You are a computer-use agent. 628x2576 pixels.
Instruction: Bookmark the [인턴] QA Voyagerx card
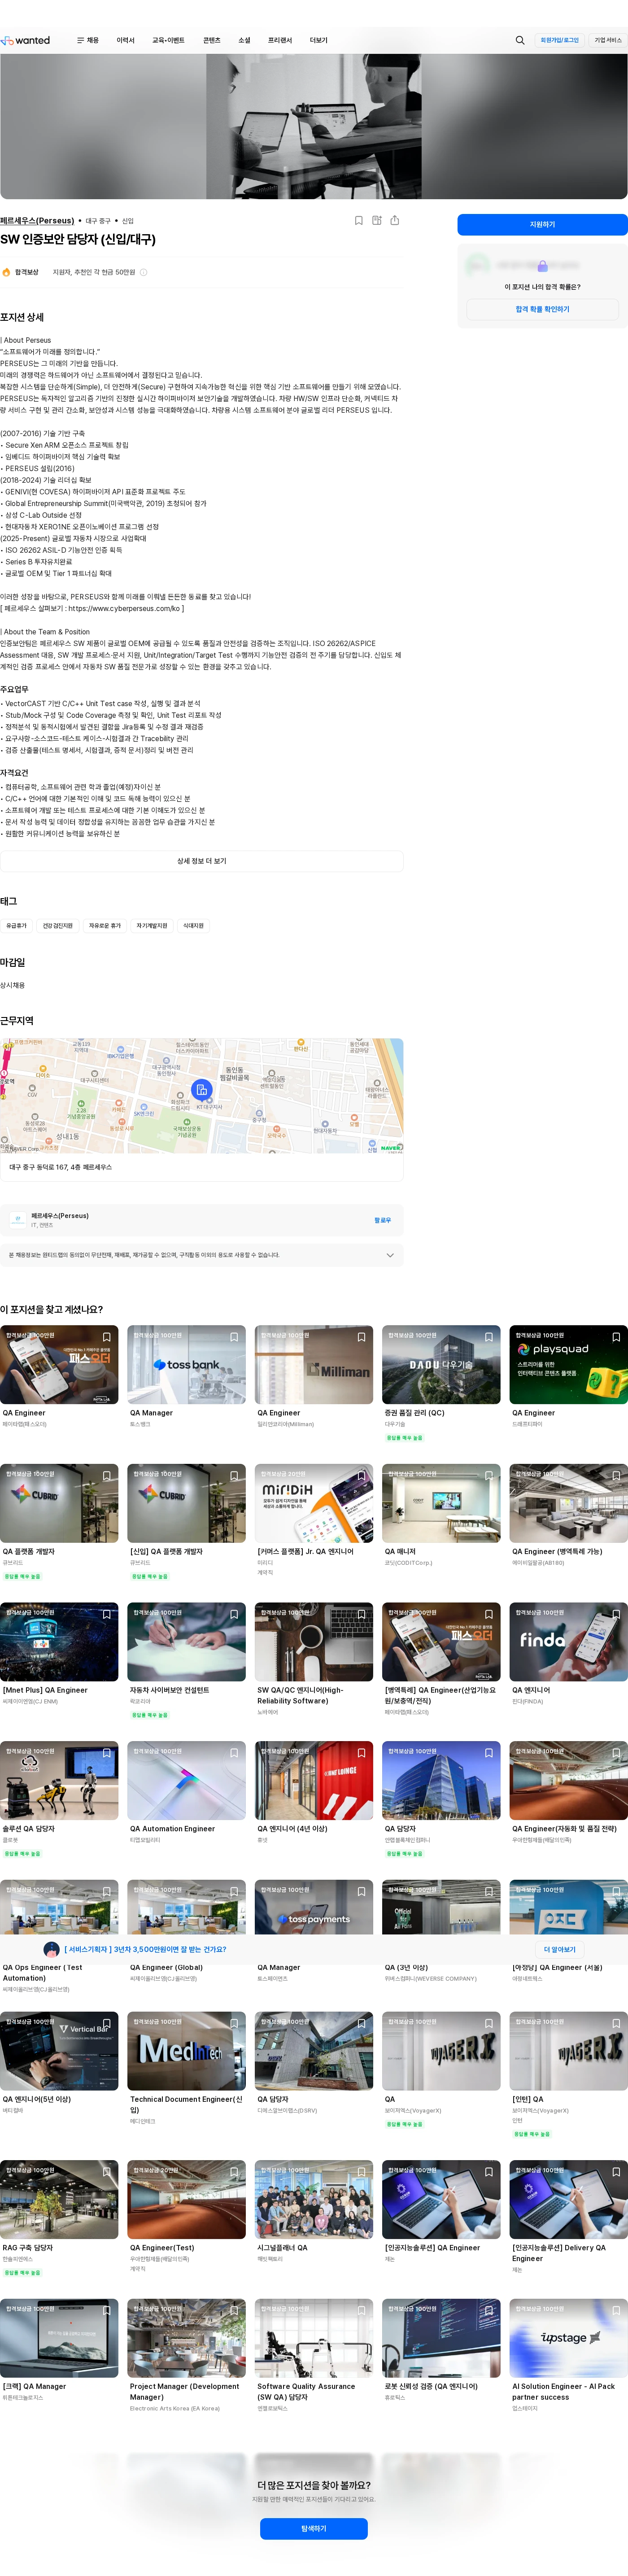pos(617,2024)
